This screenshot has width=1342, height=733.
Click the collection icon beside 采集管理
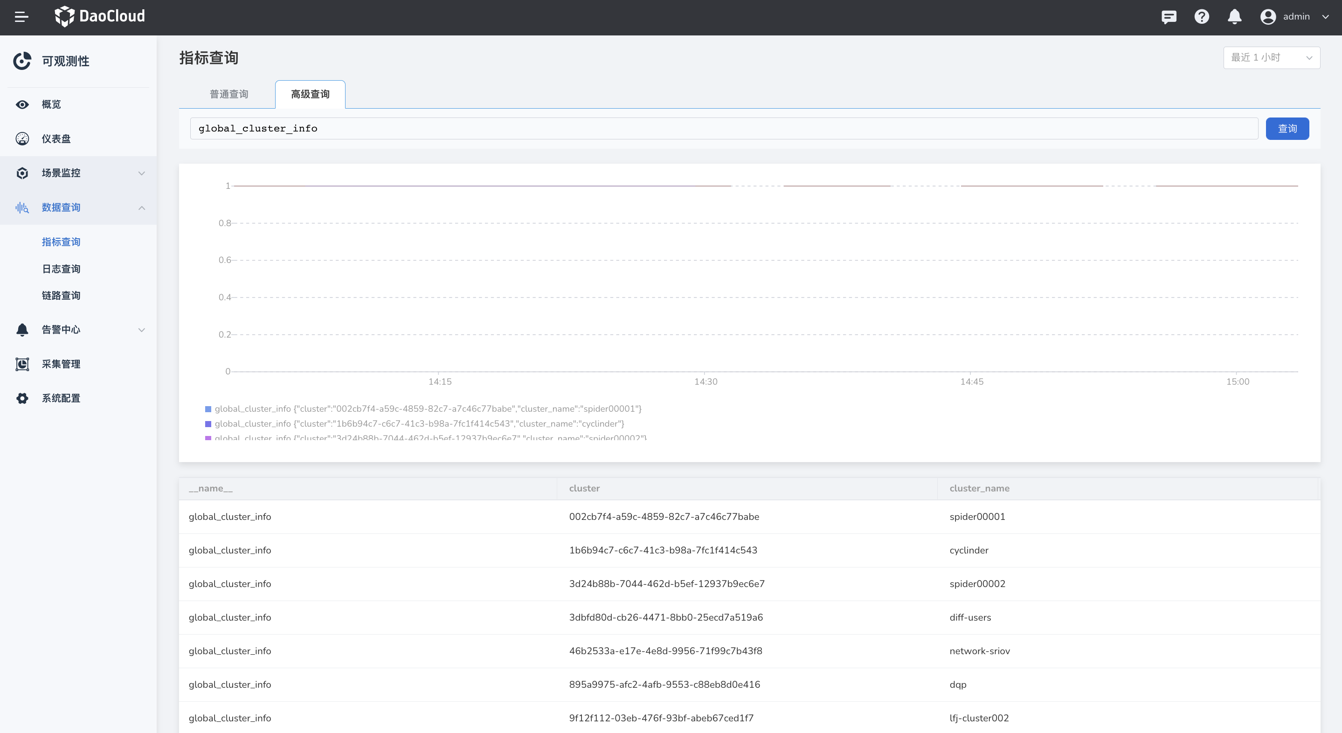pyautogui.click(x=22, y=364)
